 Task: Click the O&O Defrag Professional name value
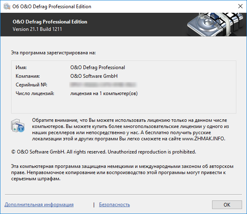(x=98, y=67)
